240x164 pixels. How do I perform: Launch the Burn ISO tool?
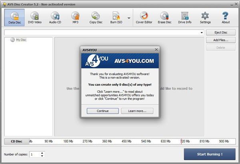[x=116, y=18]
